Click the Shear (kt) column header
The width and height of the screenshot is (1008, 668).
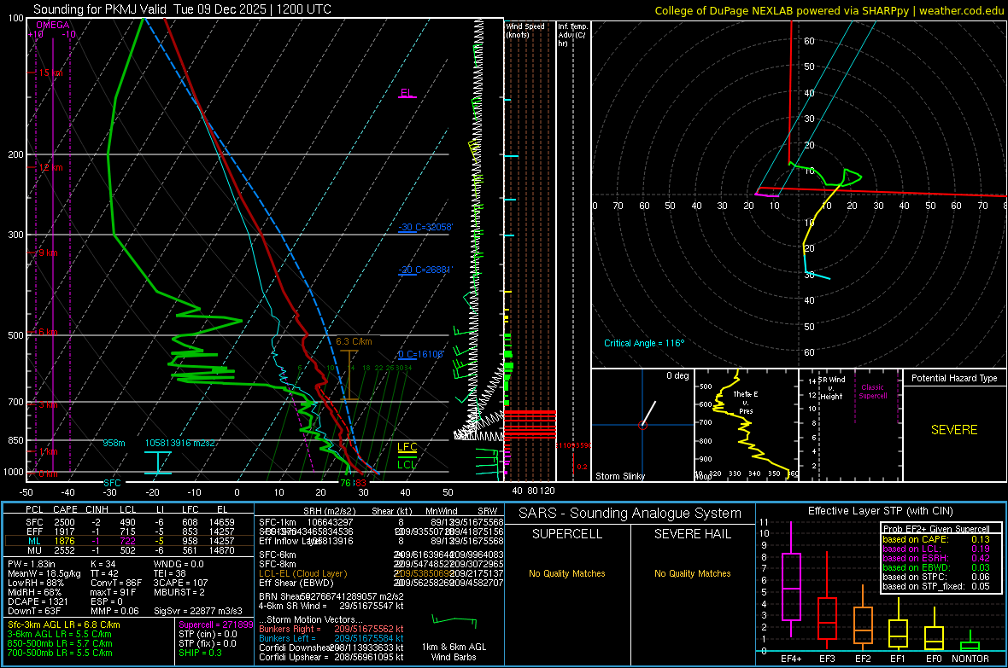tap(391, 511)
